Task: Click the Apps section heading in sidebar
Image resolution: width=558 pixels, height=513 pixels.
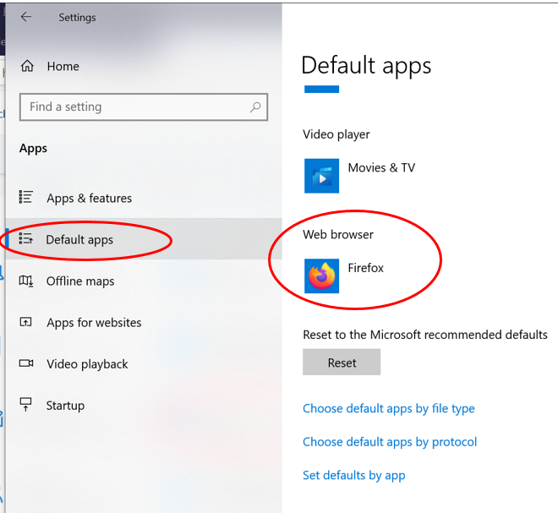Action: (33, 149)
